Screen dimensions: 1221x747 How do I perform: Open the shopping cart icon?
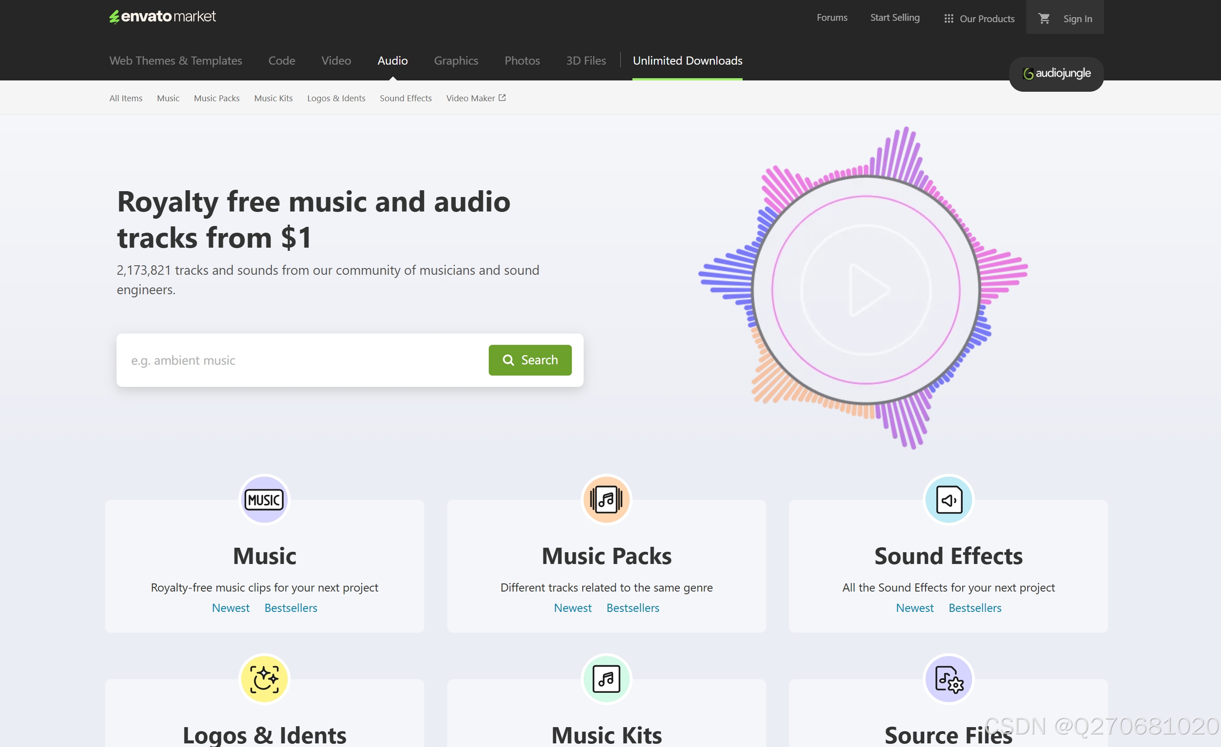[1044, 19]
